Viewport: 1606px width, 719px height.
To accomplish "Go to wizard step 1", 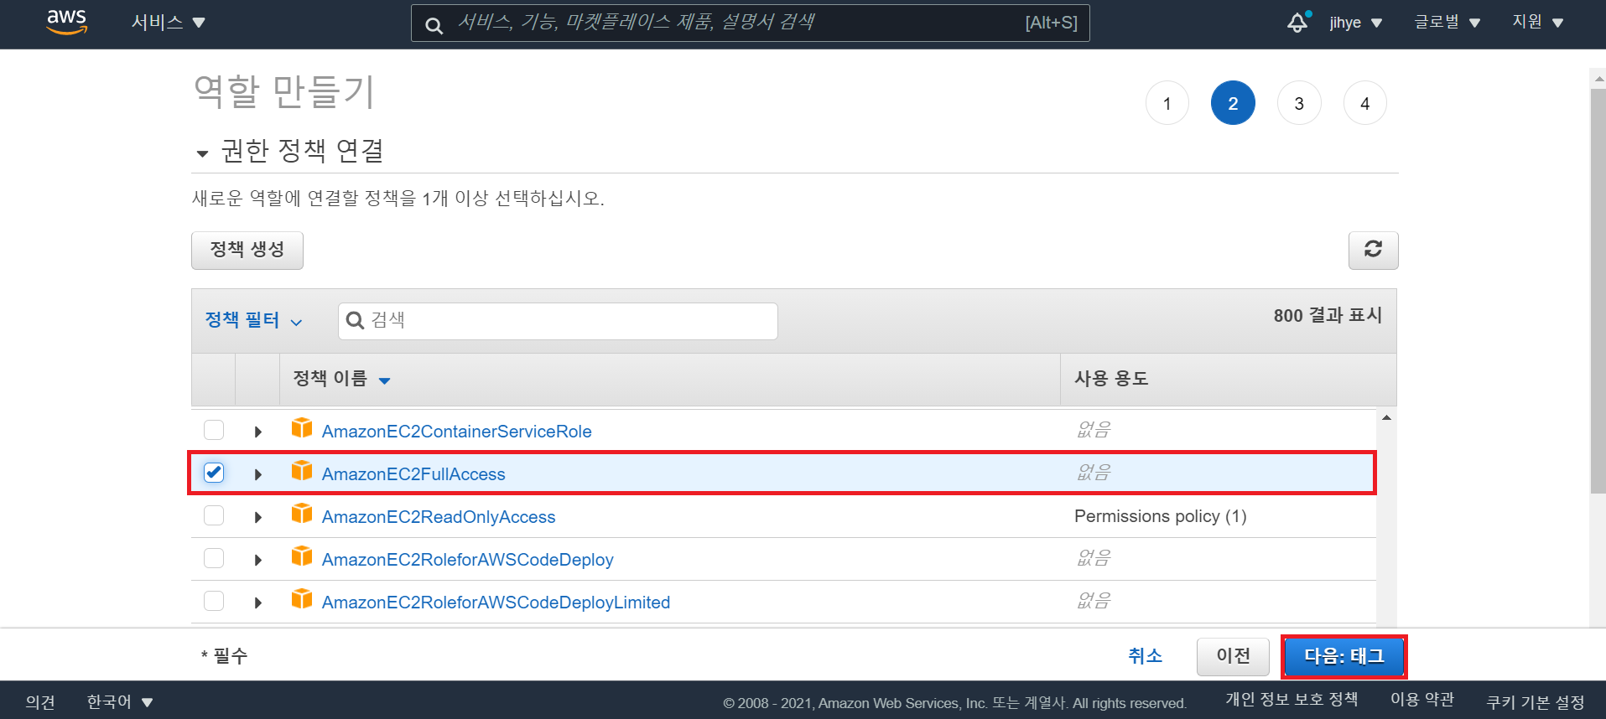I will [x=1167, y=103].
